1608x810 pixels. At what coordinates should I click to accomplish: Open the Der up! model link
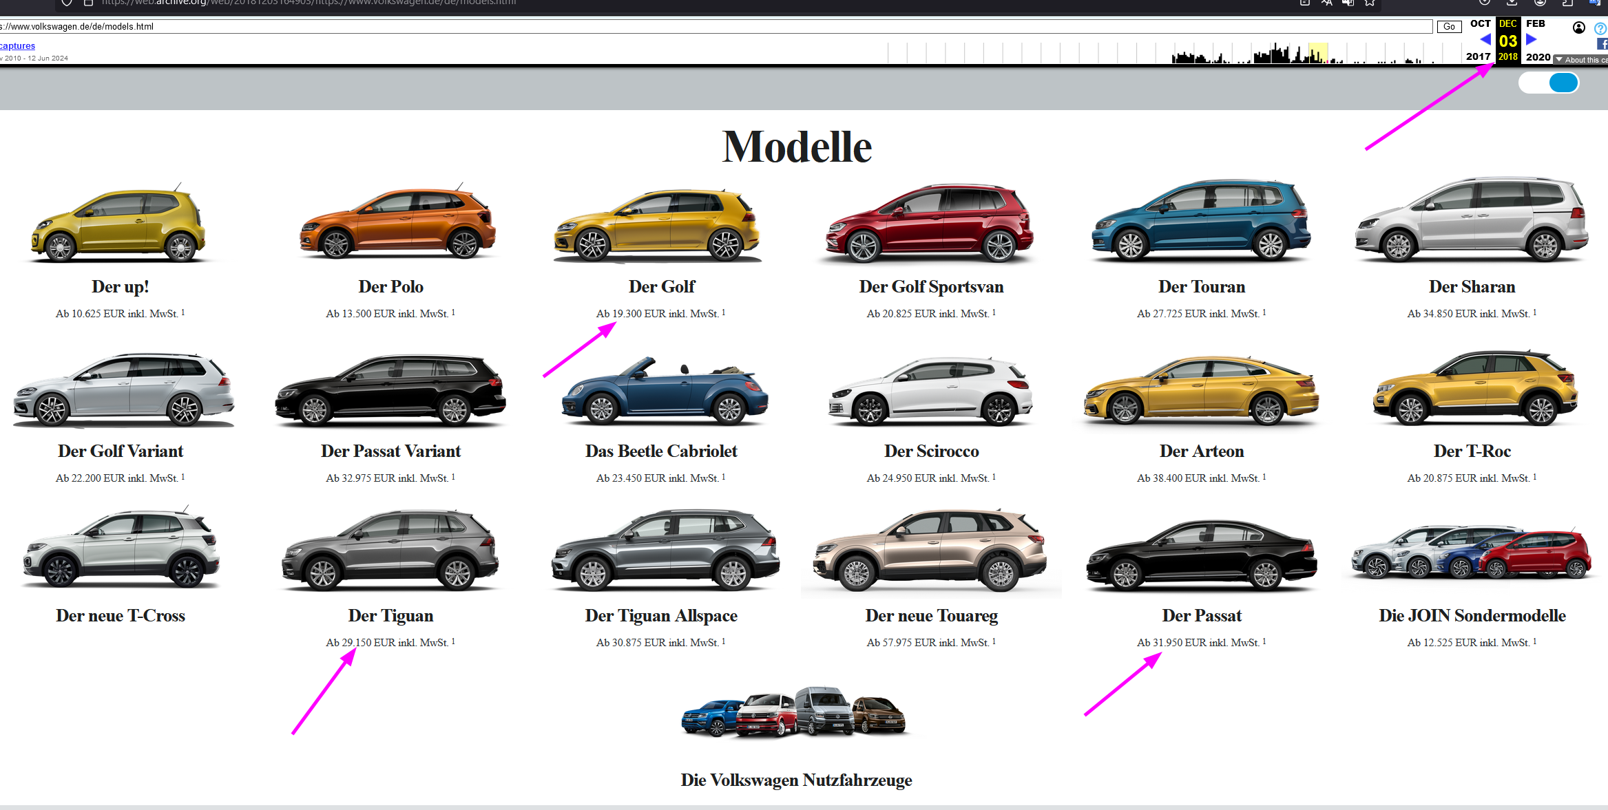(121, 287)
